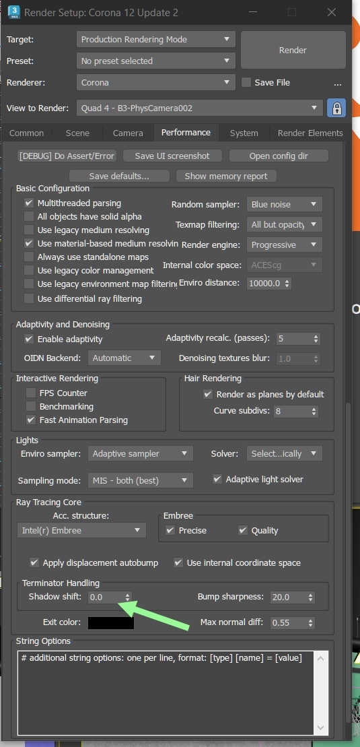Toggle Use material-based medium resolving
The width and height of the screenshot is (360, 747).
coord(29,243)
